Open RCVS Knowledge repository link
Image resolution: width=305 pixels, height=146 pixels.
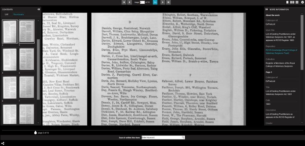pos(281,52)
